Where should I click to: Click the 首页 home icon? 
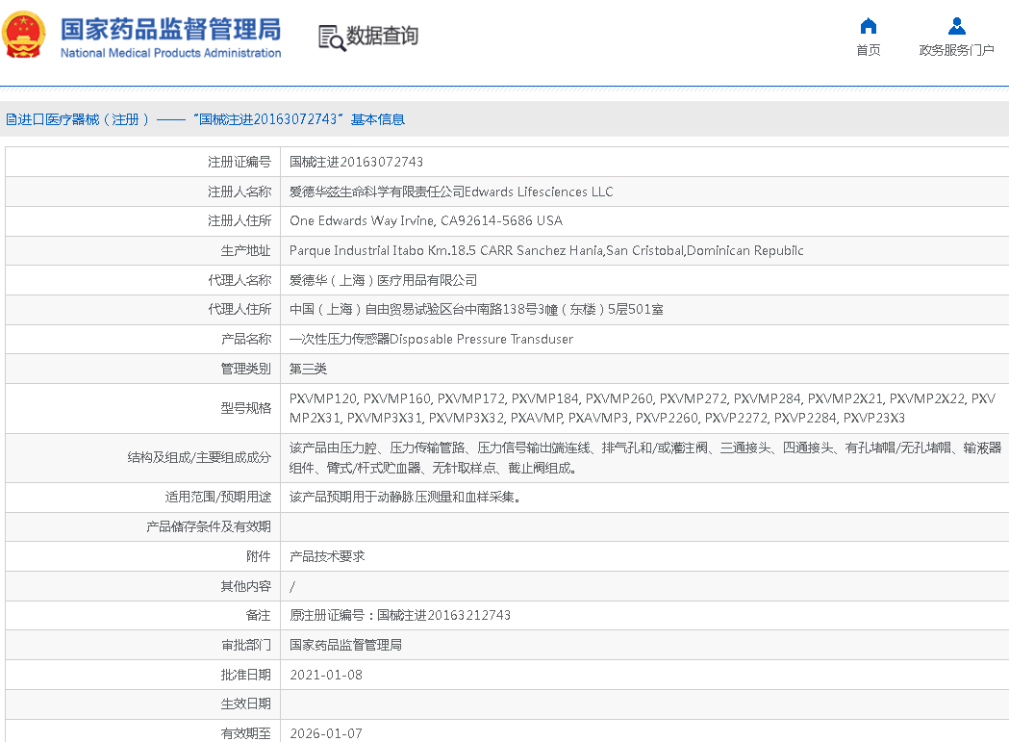868,26
